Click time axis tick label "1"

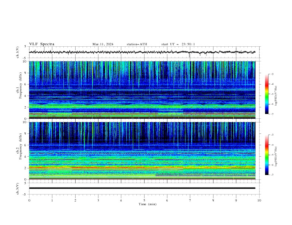coord(52,200)
